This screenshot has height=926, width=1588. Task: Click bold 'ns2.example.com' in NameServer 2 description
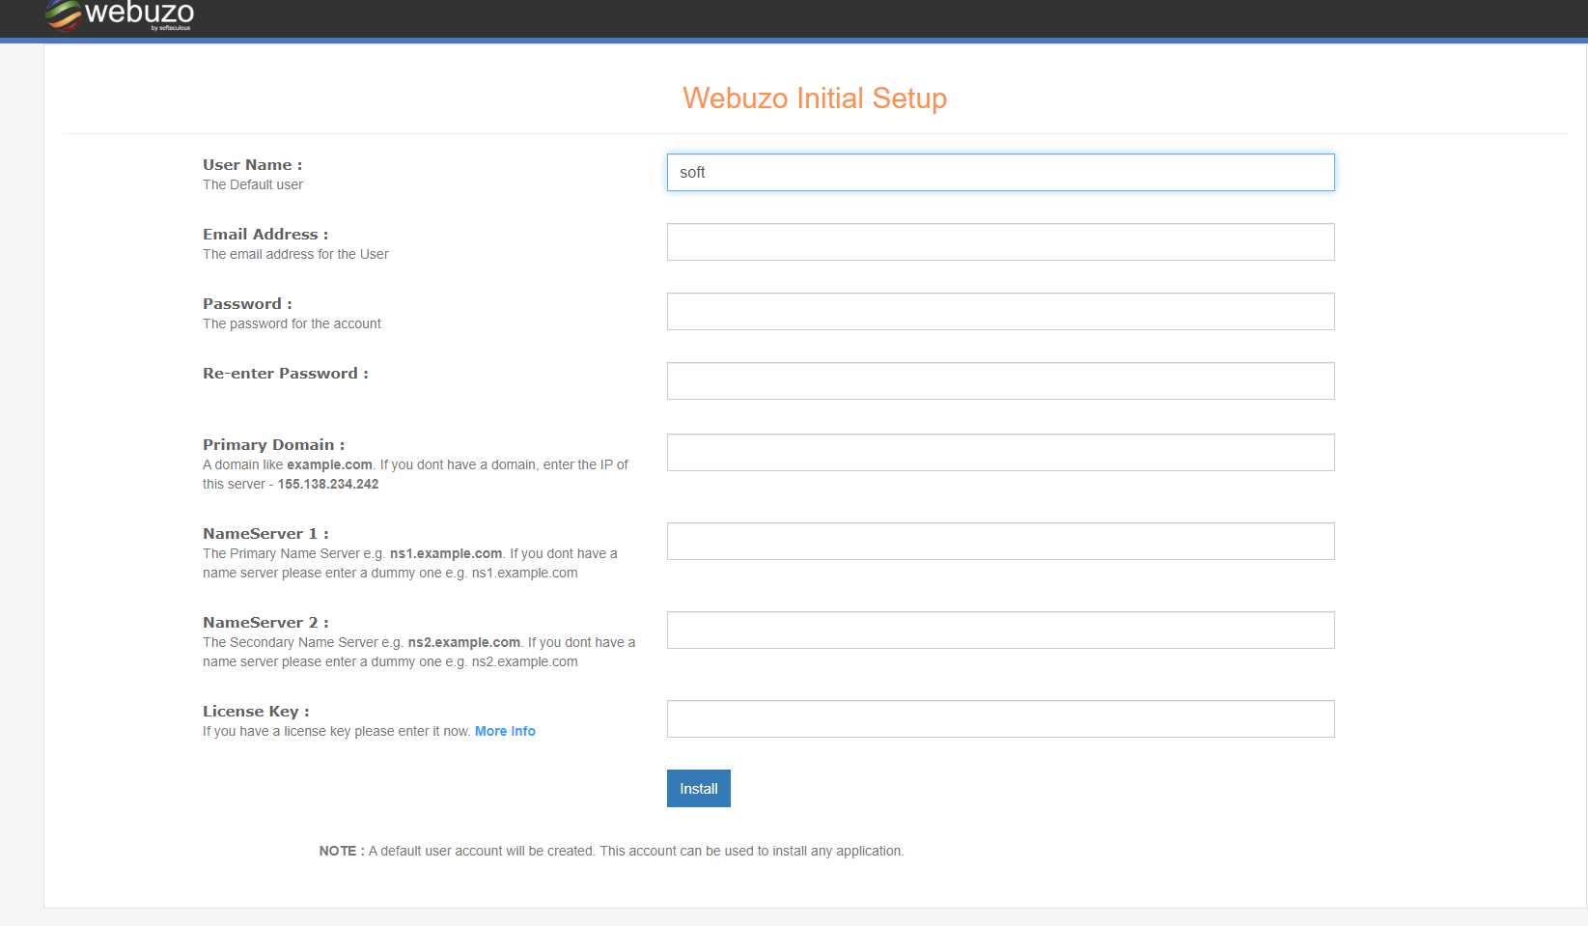pyautogui.click(x=464, y=642)
